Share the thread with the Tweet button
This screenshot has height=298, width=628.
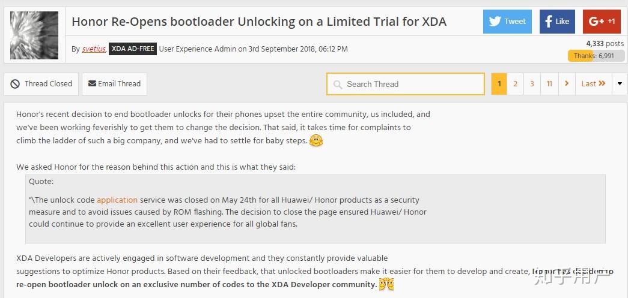click(507, 22)
